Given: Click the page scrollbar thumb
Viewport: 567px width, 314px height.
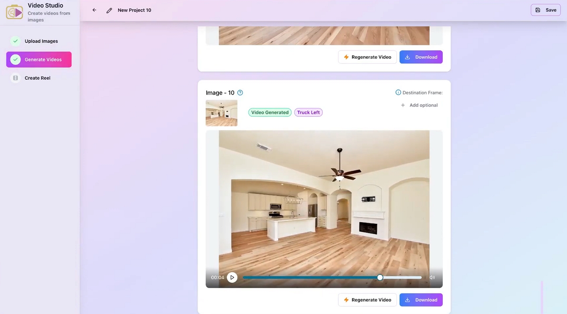Looking at the screenshot, I should 542,297.
